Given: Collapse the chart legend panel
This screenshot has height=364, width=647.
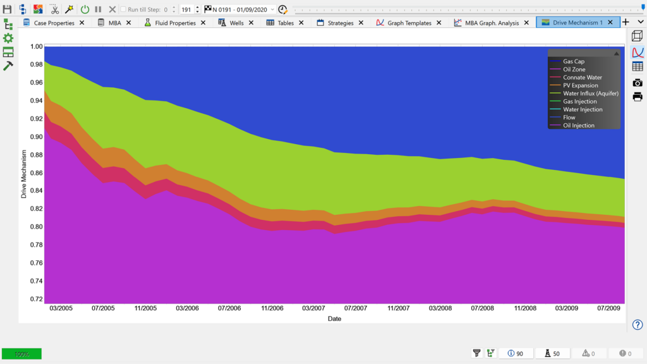Looking at the screenshot, I should coord(616,54).
